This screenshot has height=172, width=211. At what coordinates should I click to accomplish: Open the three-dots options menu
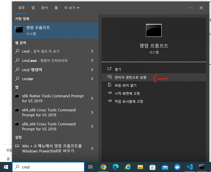[191, 8]
